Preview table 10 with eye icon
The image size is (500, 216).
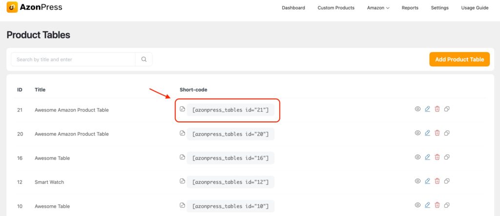pyautogui.click(x=417, y=205)
